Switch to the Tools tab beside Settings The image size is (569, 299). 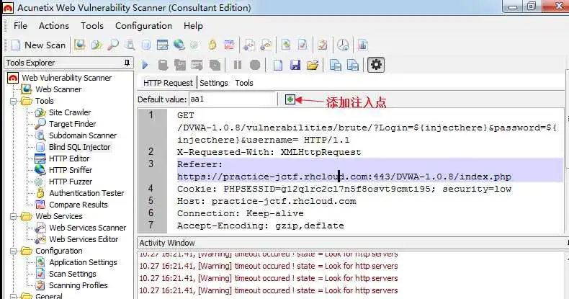pos(244,83)
